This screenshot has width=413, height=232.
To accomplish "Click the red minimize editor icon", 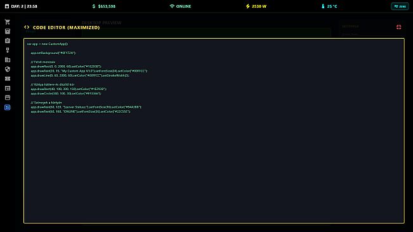I will [x=398, y=27].
